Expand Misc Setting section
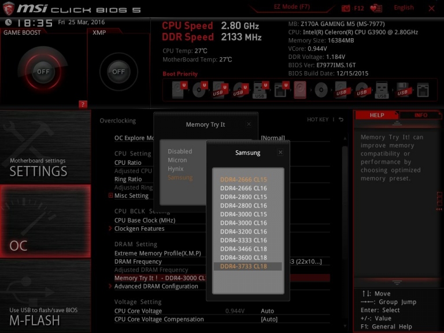Screen dimensions: 444x333 (131, 195)
